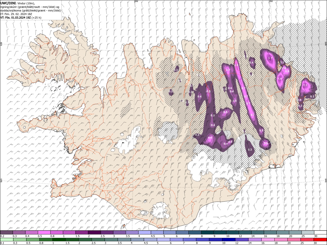Pick upper legend swatch between 18 and 20
This screenshot has height=245, width=327.
coord(283,232)
